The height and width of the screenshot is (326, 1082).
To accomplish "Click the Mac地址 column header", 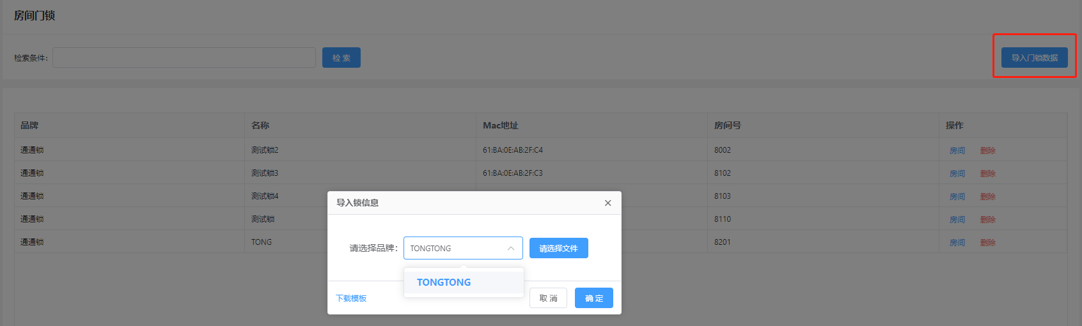I will coord(500,125).
